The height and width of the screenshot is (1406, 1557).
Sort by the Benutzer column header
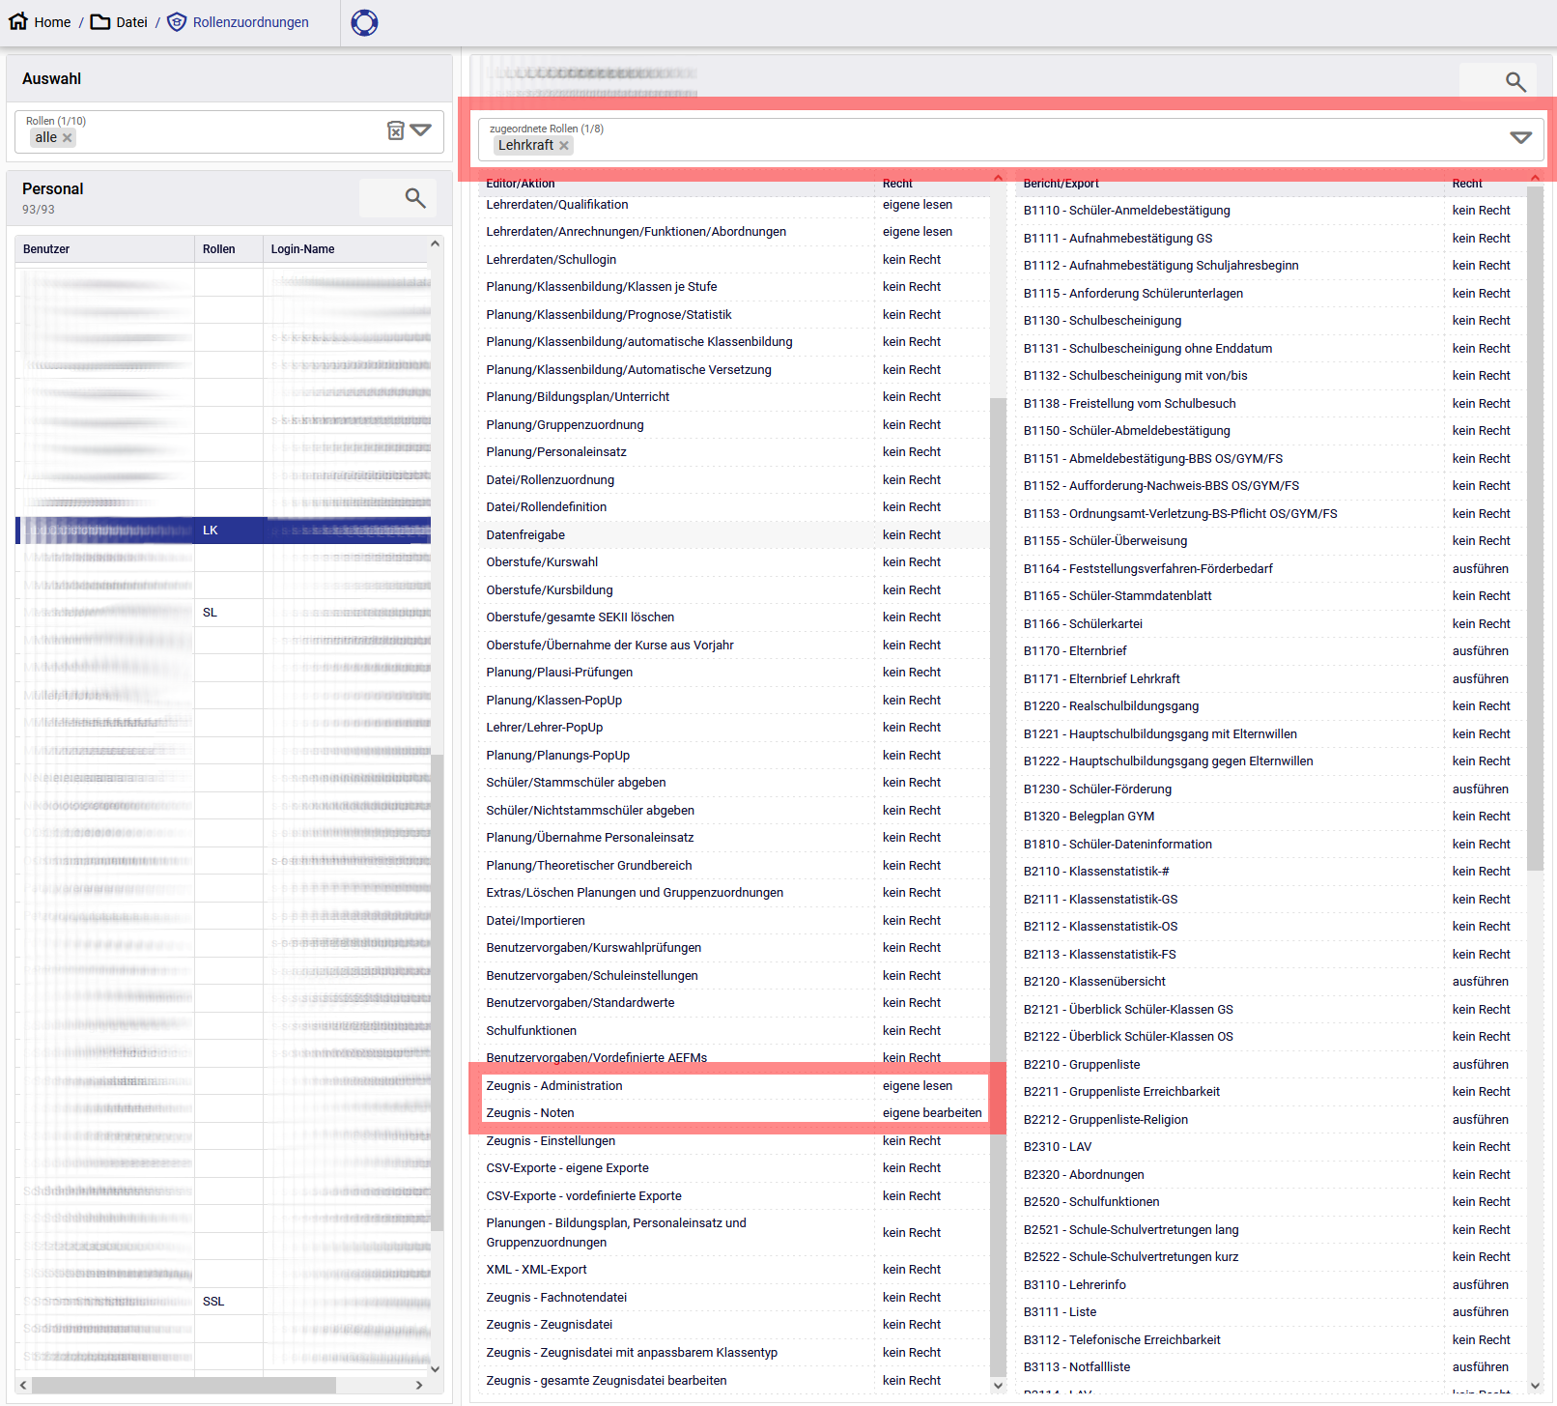click(46, 249)
